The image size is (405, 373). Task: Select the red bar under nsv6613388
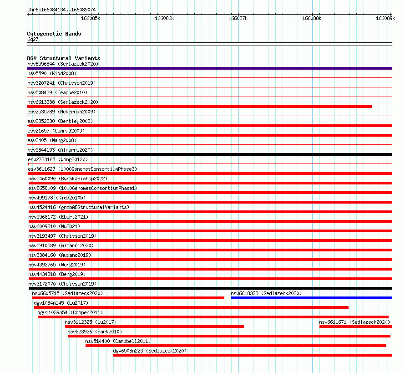click(199, 107)
